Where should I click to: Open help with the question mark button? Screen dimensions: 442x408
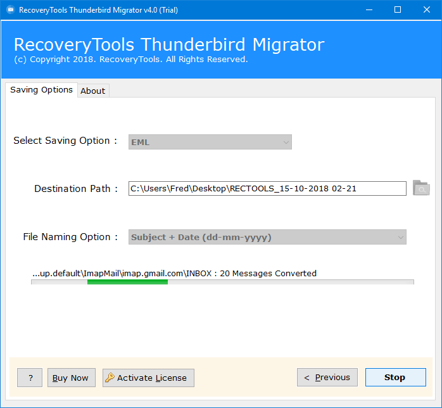30,378
